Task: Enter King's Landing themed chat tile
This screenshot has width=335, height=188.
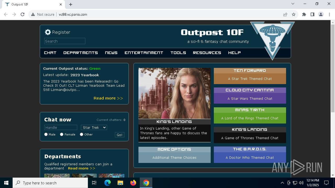Action: [250, 135]
